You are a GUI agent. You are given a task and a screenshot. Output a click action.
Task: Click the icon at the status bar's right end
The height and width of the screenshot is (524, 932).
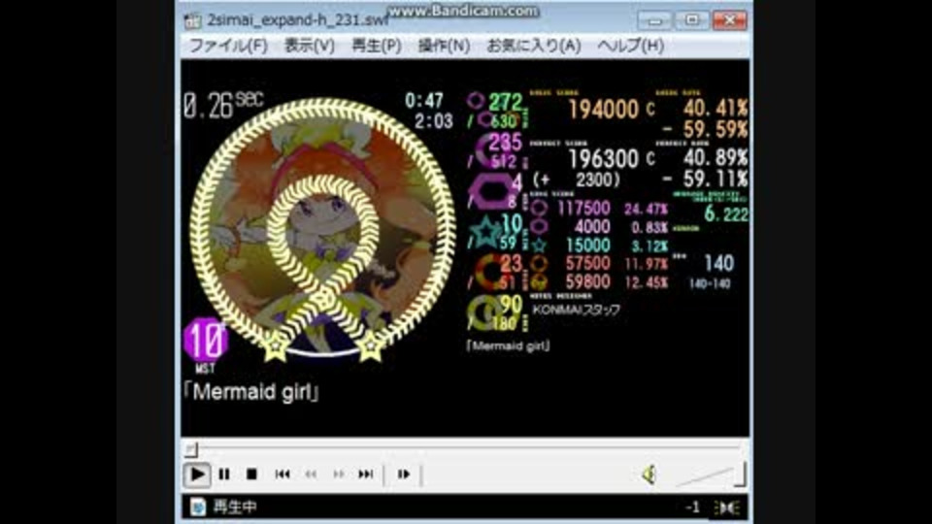[x=726, y=508]
